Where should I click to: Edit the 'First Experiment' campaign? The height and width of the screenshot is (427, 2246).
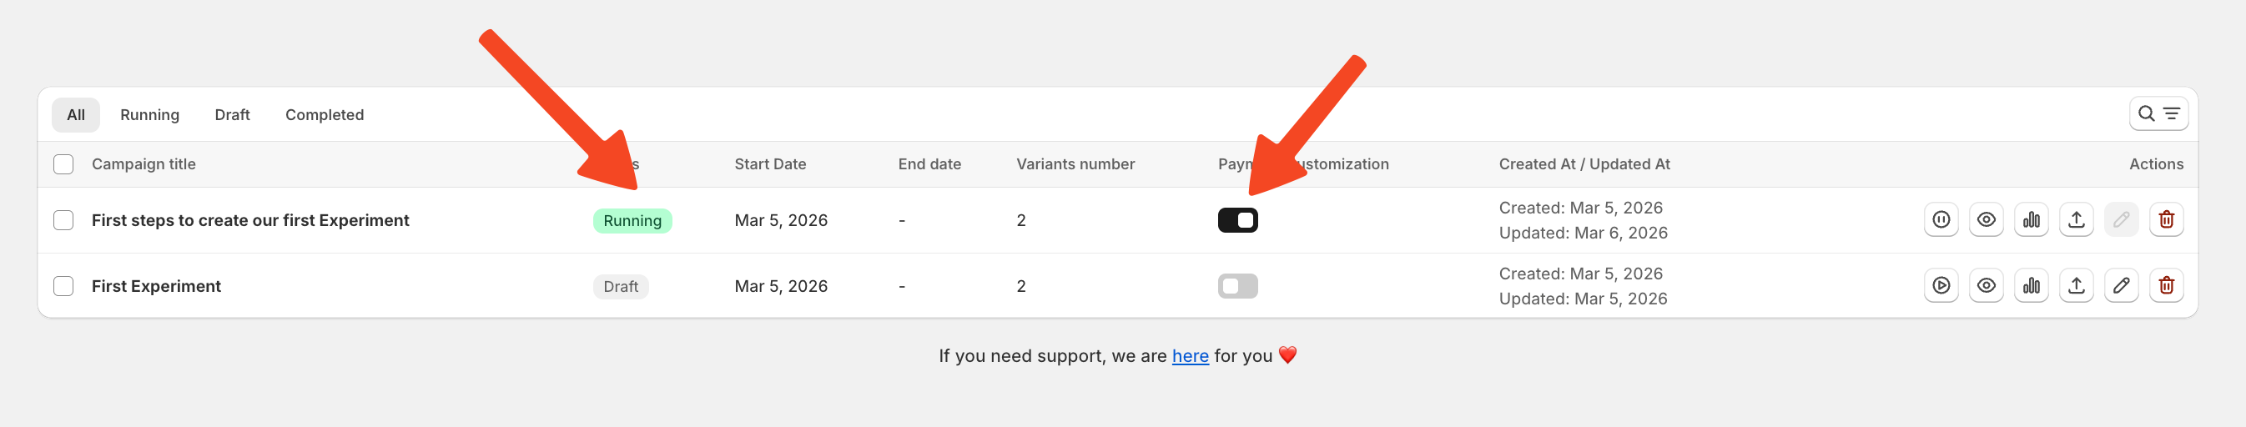[2122, 285]
